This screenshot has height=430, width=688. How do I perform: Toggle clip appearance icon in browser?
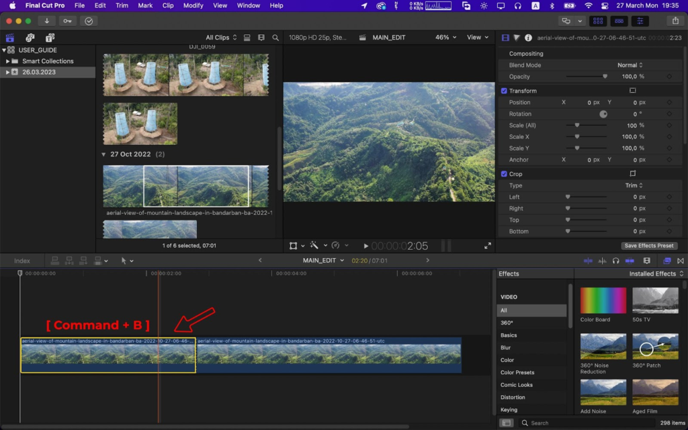(x=247, y=38)
